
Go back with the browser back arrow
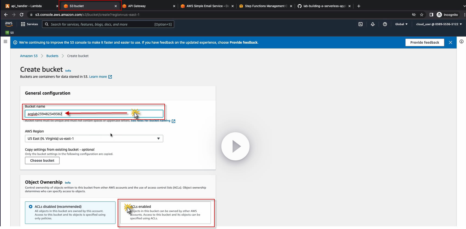(x=6, y=15)
